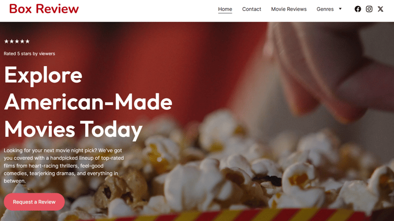Open the Facebook social icon
394x221 pixels.
358,9
